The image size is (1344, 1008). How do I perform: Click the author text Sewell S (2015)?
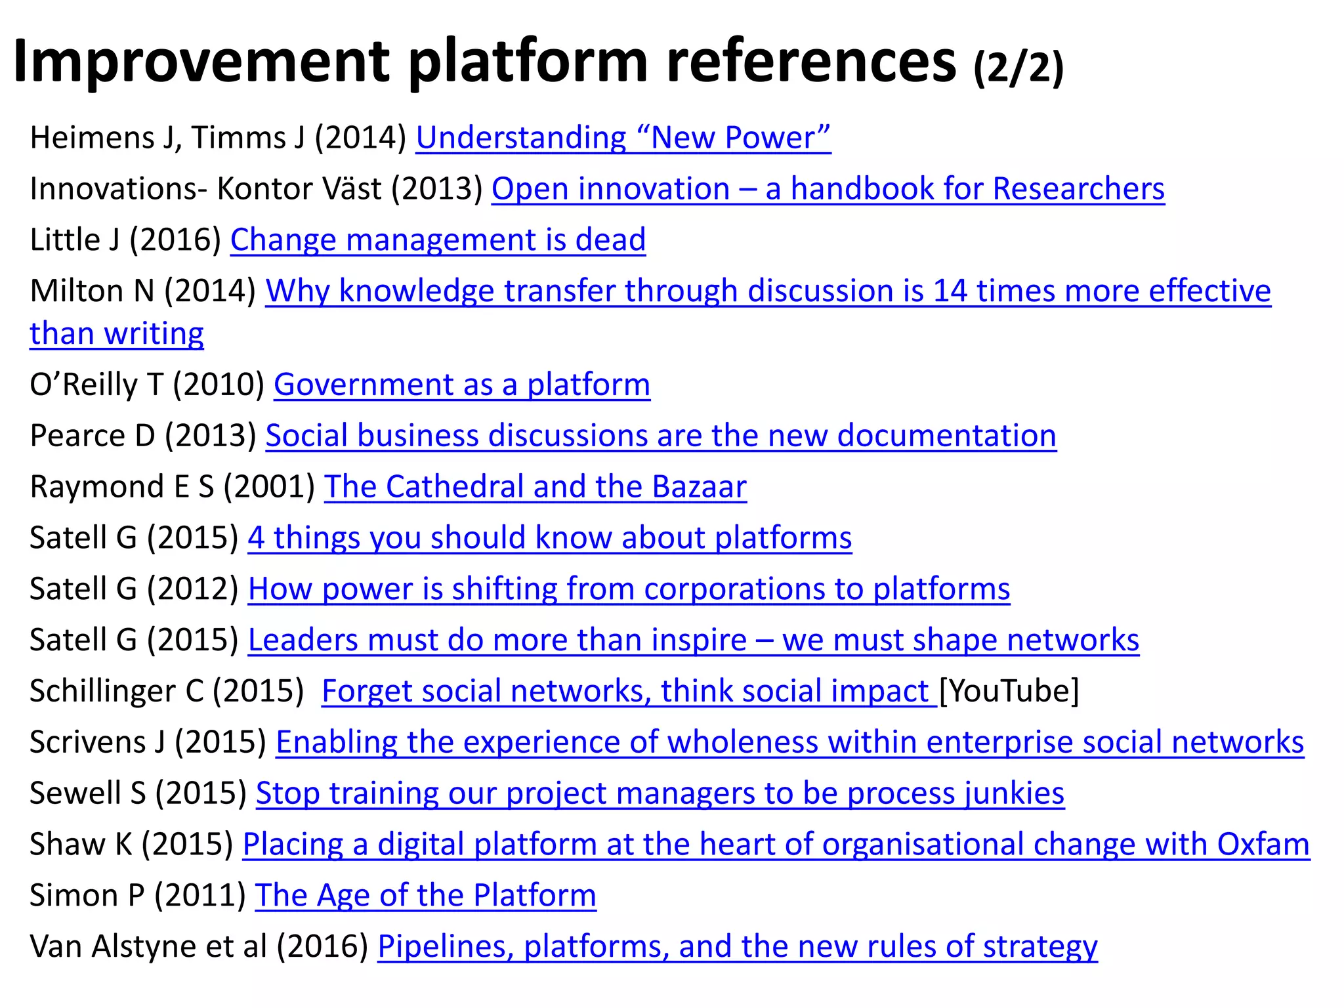tap(138, 794)
